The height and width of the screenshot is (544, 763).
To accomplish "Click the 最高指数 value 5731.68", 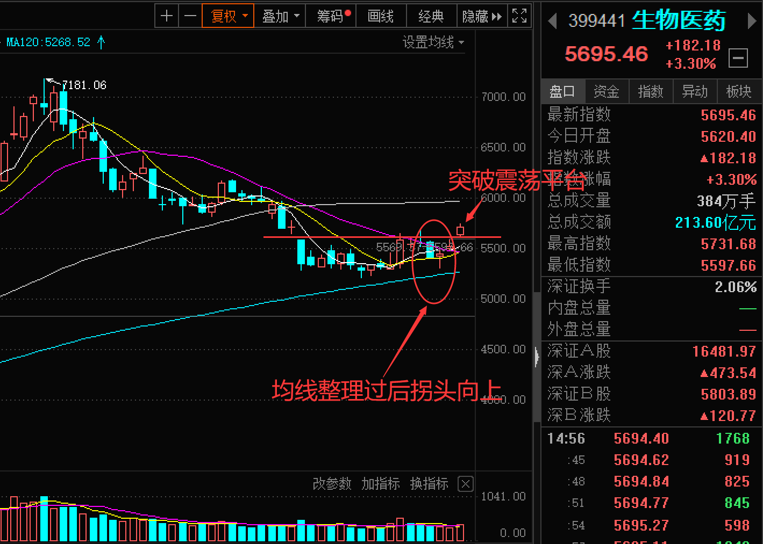I will [x=729, y=244].
